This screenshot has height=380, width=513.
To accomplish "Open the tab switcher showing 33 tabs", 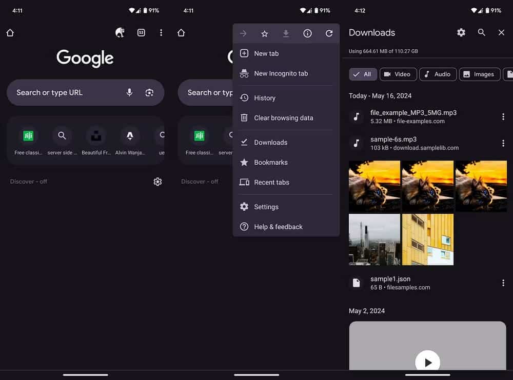I will [141, 32].
